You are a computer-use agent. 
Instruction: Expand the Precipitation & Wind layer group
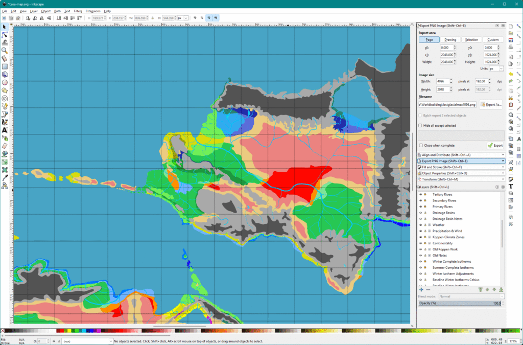[x=429, y=231]
